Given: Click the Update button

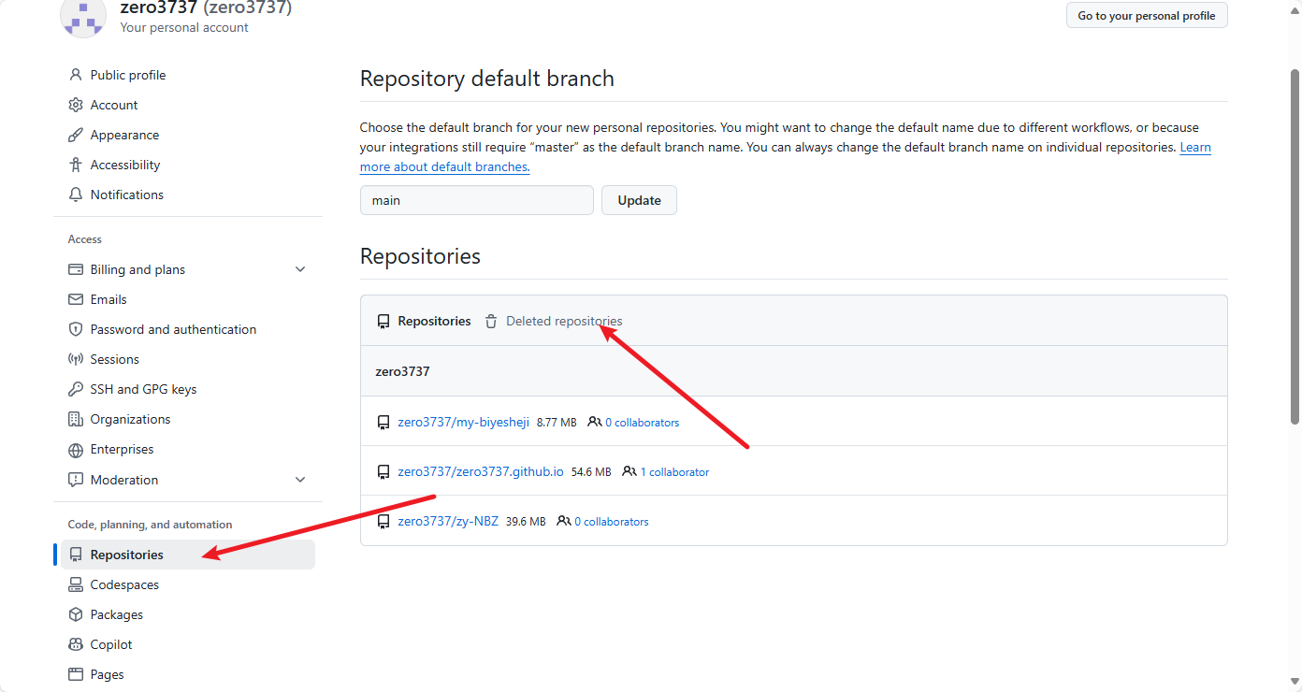Looking at the screenshot, I should (x=639, y=200).
